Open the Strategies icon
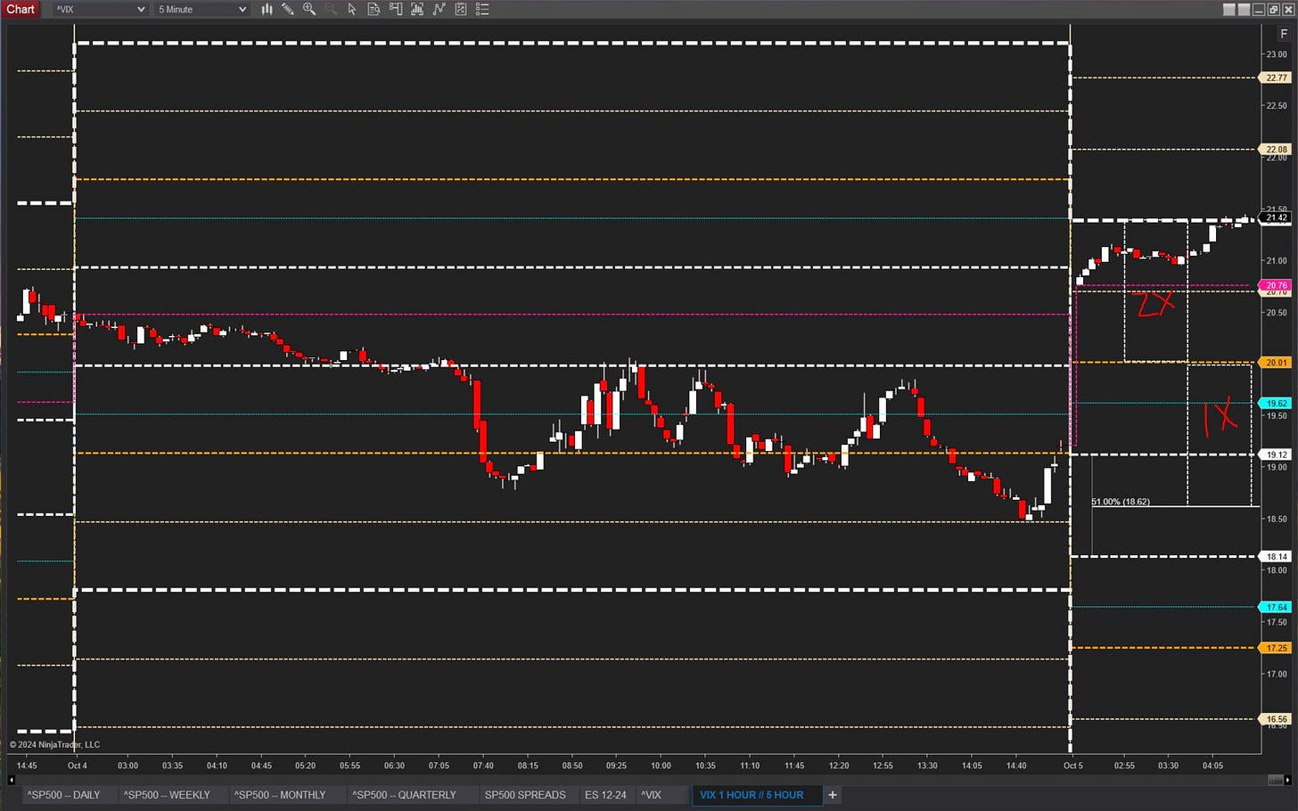Screen dimensions: 1298x811 (x=439, y=9)
